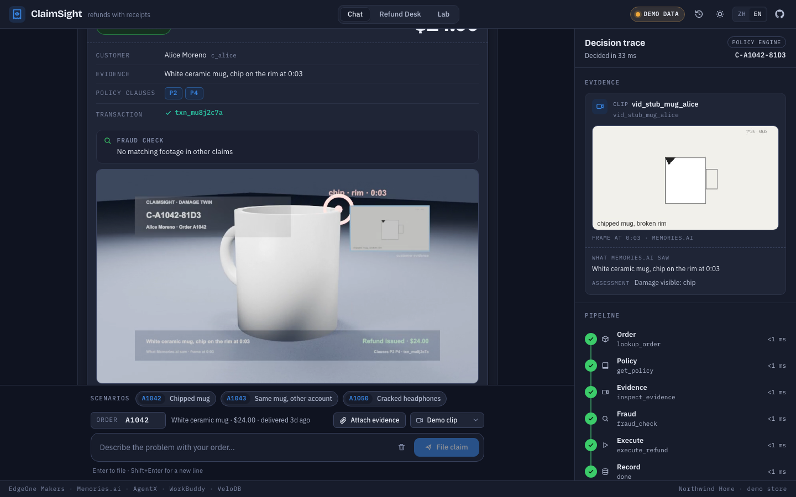Click the problem description text box
This screenshot has width=796, height=497.
(x=243, y=447)
